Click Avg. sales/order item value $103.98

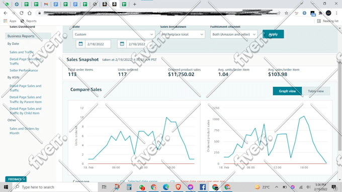click(x=278, y=74)
